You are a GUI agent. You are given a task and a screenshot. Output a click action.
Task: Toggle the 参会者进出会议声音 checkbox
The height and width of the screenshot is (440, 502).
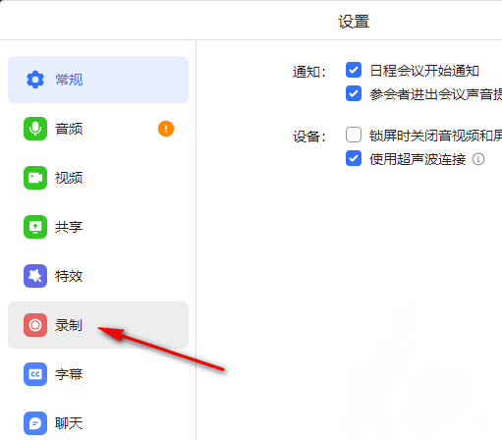click(x=354, y=93)
